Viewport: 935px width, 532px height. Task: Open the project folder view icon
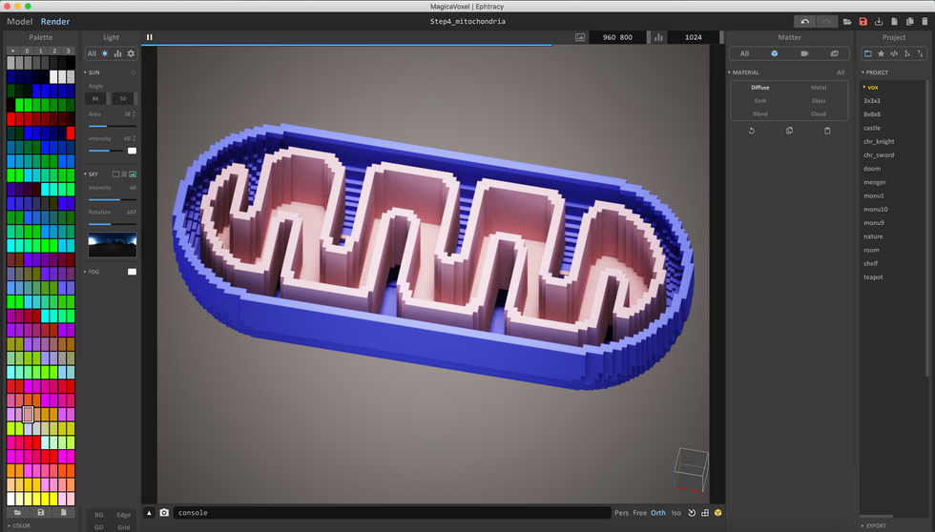[868, 53]
